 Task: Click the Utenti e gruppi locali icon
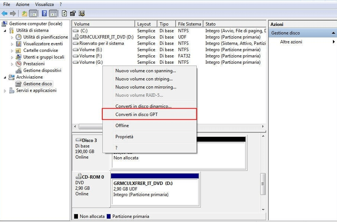coord(19,57)
